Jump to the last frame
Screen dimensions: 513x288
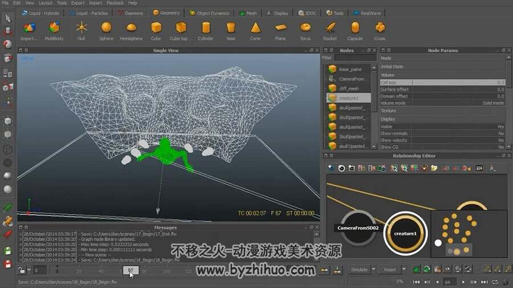484,282
